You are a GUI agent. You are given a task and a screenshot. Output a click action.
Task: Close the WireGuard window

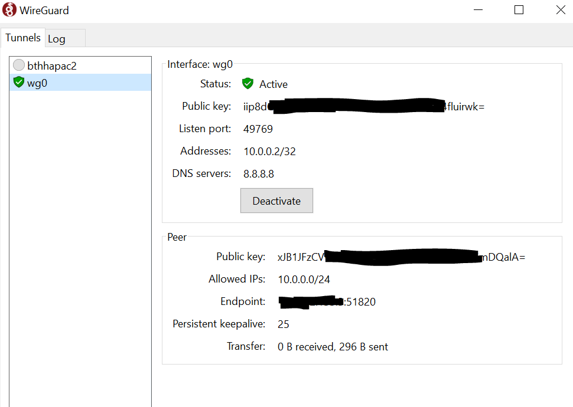coord(560,10)
